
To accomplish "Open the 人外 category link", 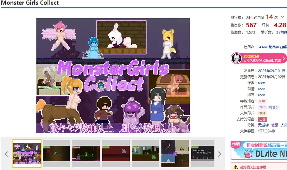I will coord(284,125).
